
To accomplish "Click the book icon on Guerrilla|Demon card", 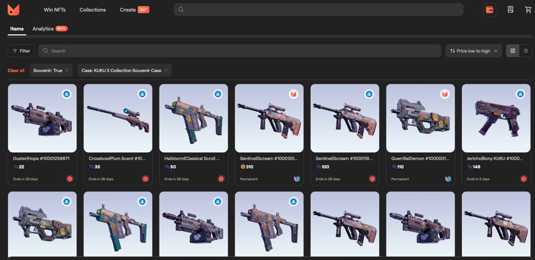I will point(448,179).
